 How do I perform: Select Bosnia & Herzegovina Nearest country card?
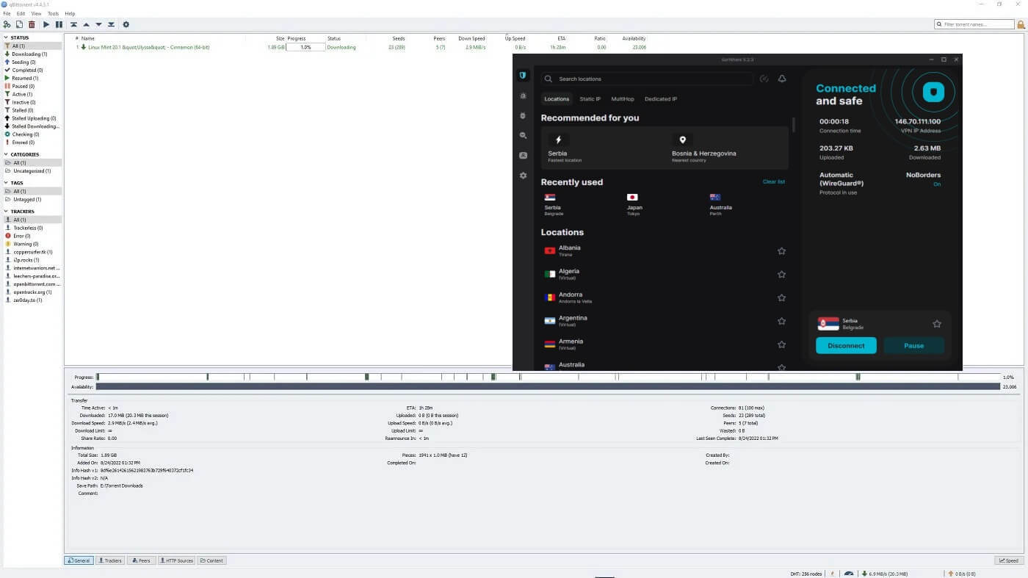pos(728,148)
